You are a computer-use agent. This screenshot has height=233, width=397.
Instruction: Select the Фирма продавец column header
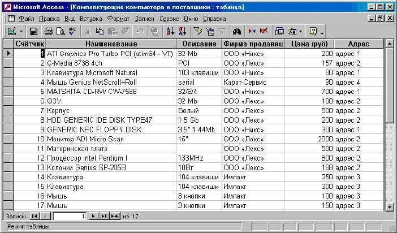pos(253,44)
